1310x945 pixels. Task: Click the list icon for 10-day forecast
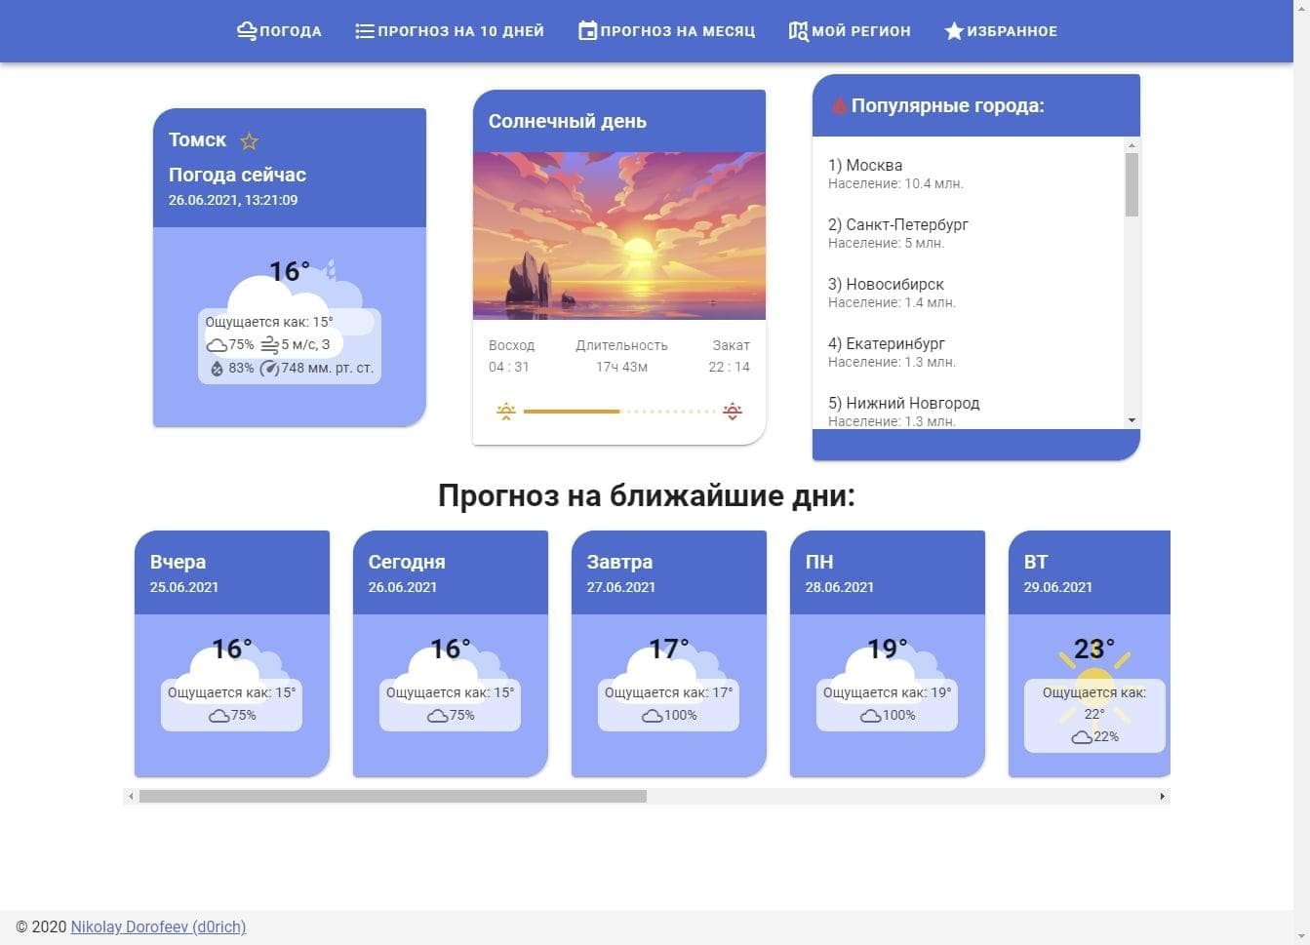[364, 31]
